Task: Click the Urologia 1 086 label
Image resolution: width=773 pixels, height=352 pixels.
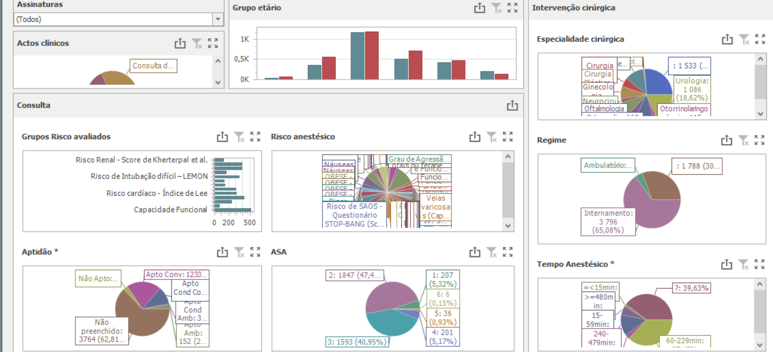Action: tap(692, 90)
